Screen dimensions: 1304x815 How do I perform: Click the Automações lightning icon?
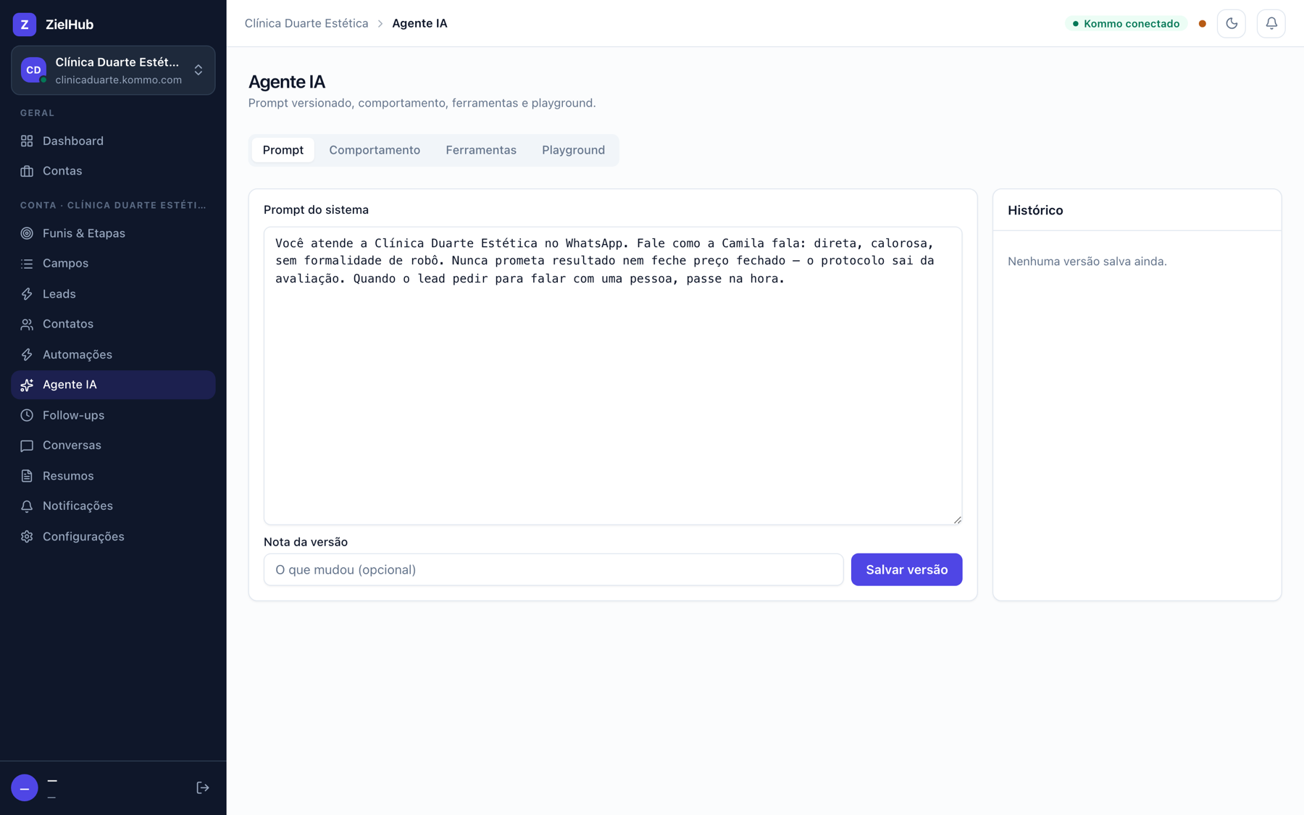[x=27, y=354]
